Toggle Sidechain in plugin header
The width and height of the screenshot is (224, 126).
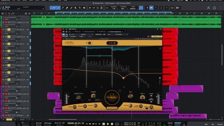pyautogui.click(x=98, y=34)
